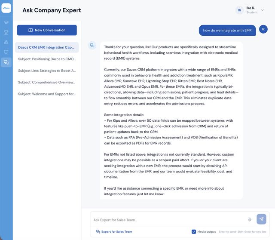
Task: Open Dazos CRM EMR Integration conversation
Action: click(47, 47)
